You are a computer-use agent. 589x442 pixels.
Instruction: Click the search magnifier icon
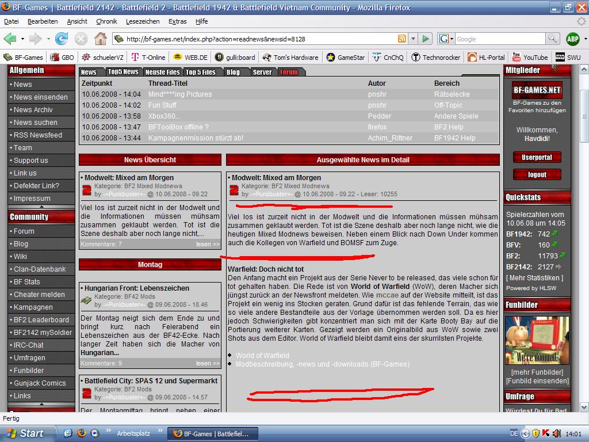pos(552,39)
